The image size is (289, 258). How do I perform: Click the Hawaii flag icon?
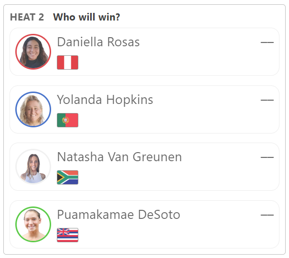click(x=68, y=235)
